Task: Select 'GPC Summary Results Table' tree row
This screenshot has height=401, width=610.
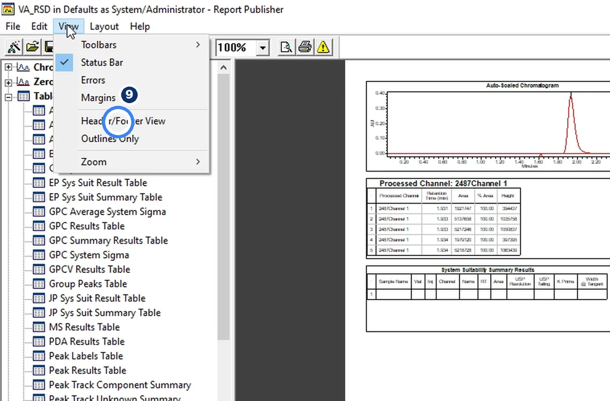Action: pos(108,240)
